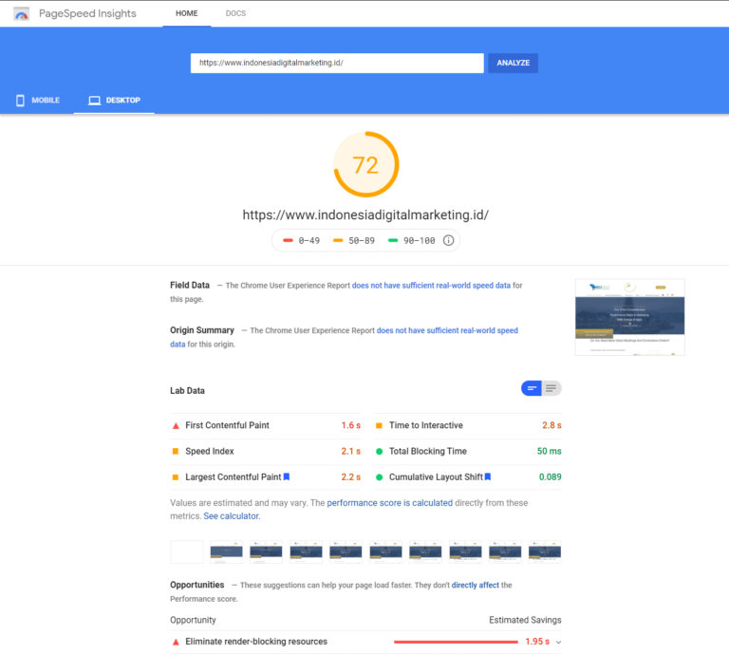
Task: Click the red estimated savings bar
Action: click(x=456, y=642)
